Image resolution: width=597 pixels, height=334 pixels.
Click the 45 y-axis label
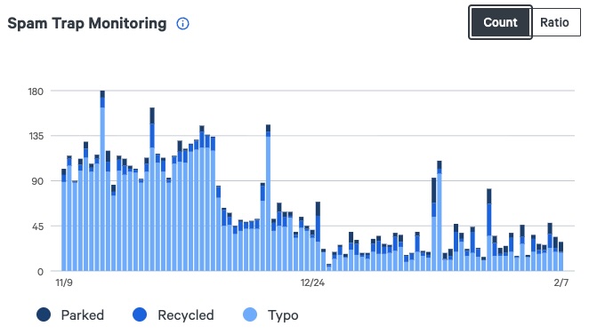tap(37, 227)
